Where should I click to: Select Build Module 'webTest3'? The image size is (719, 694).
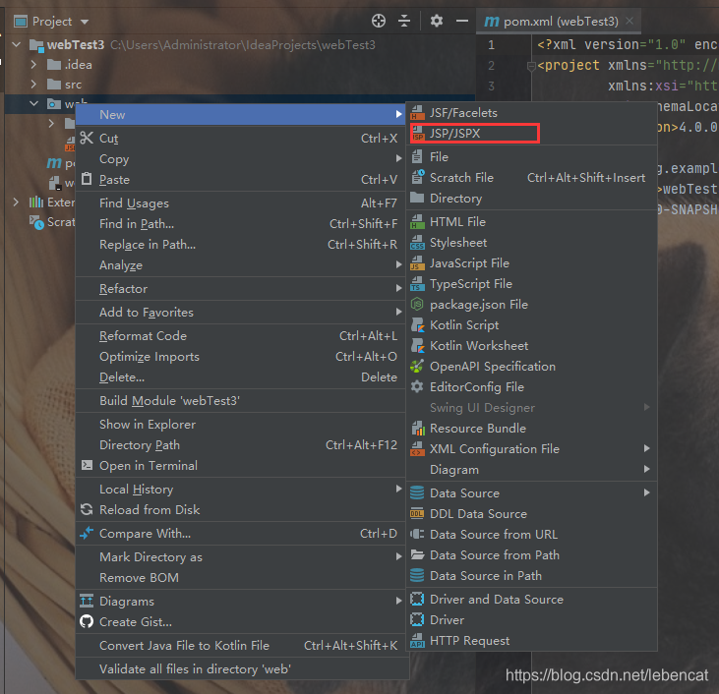[241, 401]
